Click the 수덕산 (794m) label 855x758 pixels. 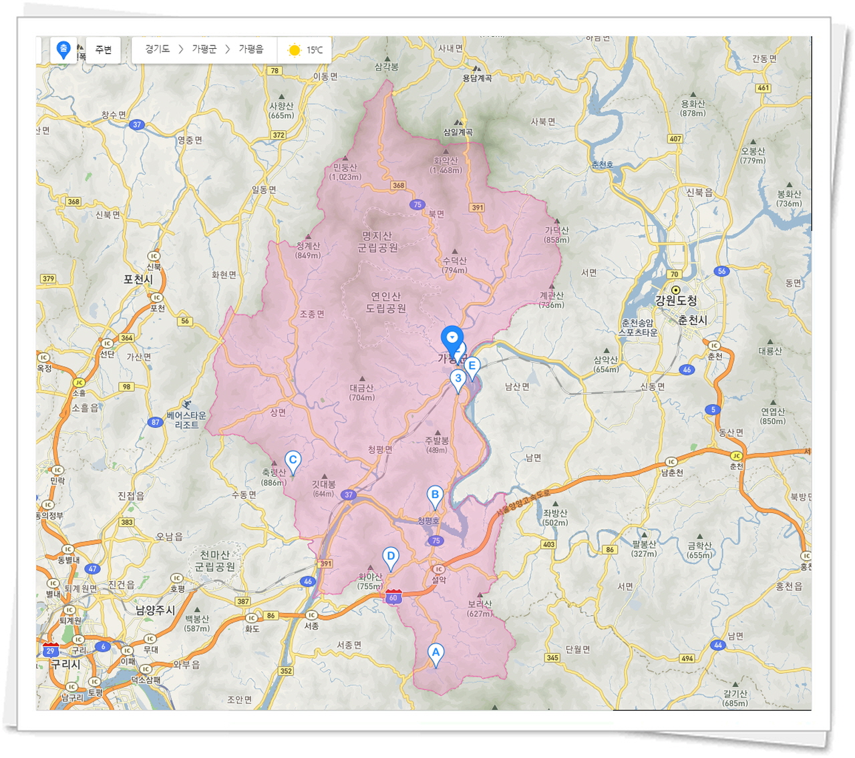[454, 265]
